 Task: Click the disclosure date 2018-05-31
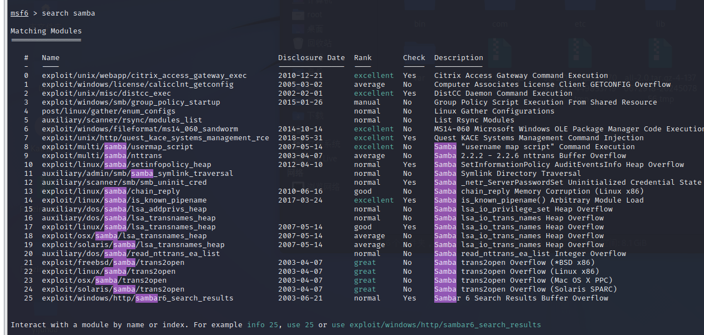point(300,137)
